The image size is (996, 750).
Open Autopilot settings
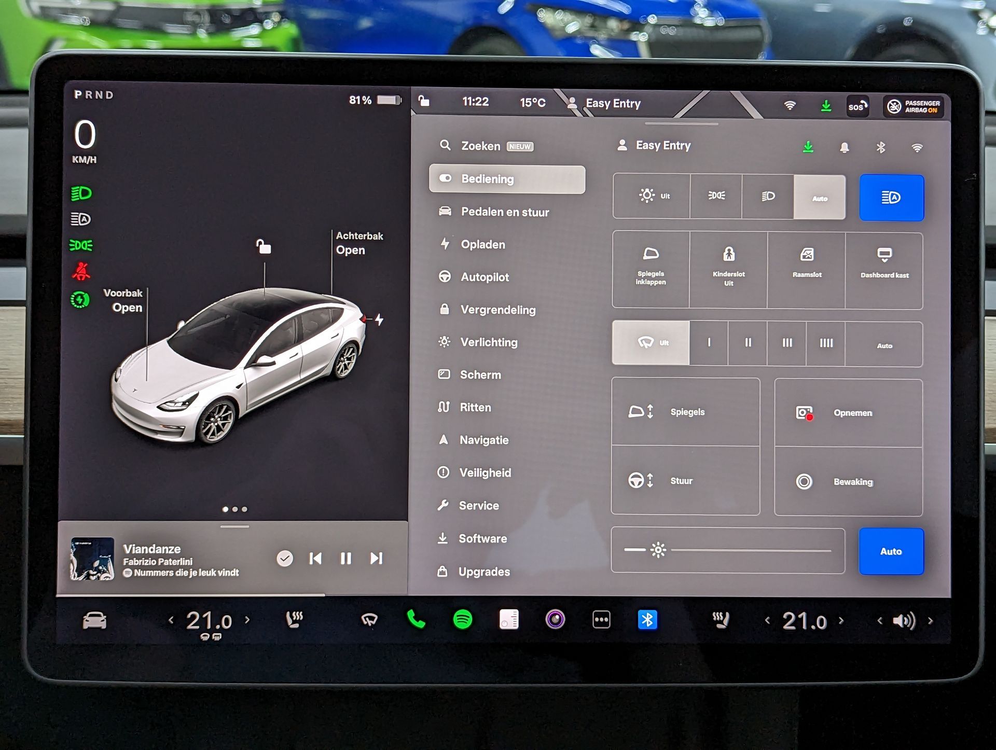point(474,277)
